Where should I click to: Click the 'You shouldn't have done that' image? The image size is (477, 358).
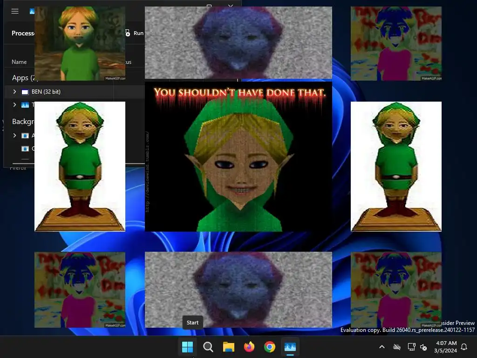(238, 157)
